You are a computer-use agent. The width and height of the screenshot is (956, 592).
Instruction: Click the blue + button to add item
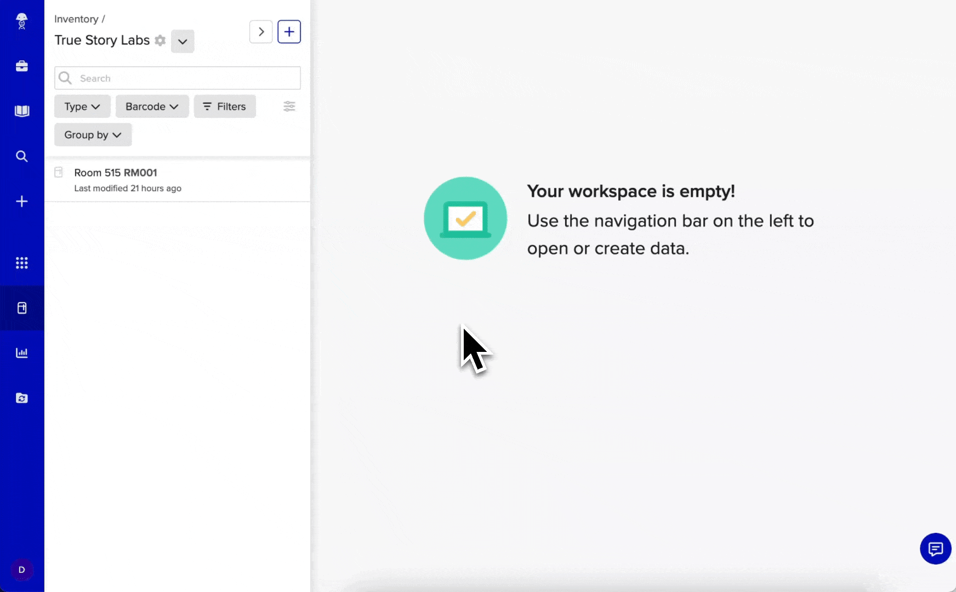click(289, 32)
